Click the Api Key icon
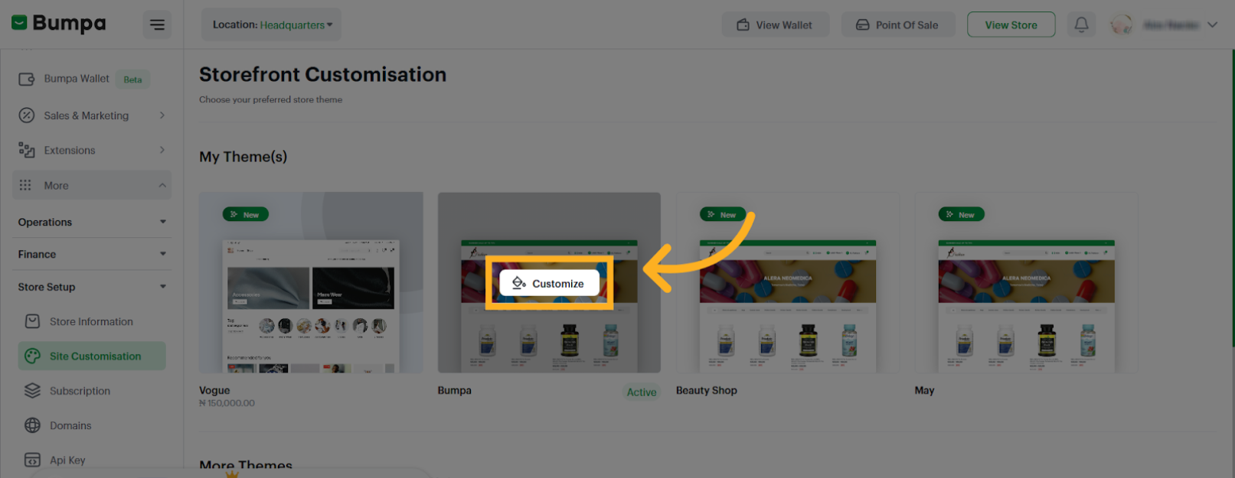Viewport: 1235px width, 478px height. click(x=32, y=460)
